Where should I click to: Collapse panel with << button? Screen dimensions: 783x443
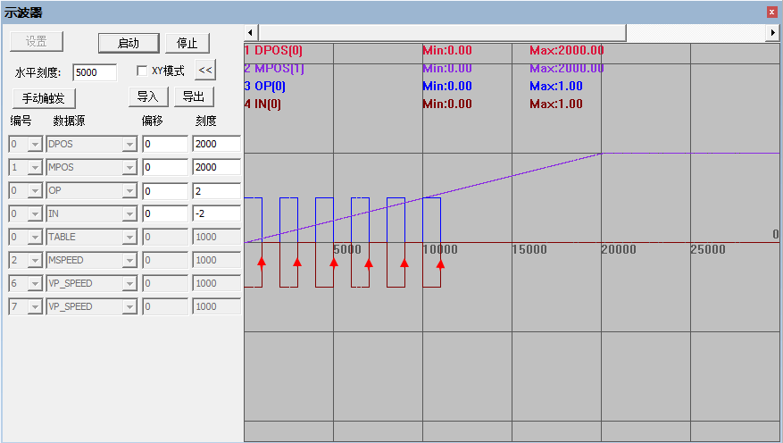coord(205,70)
